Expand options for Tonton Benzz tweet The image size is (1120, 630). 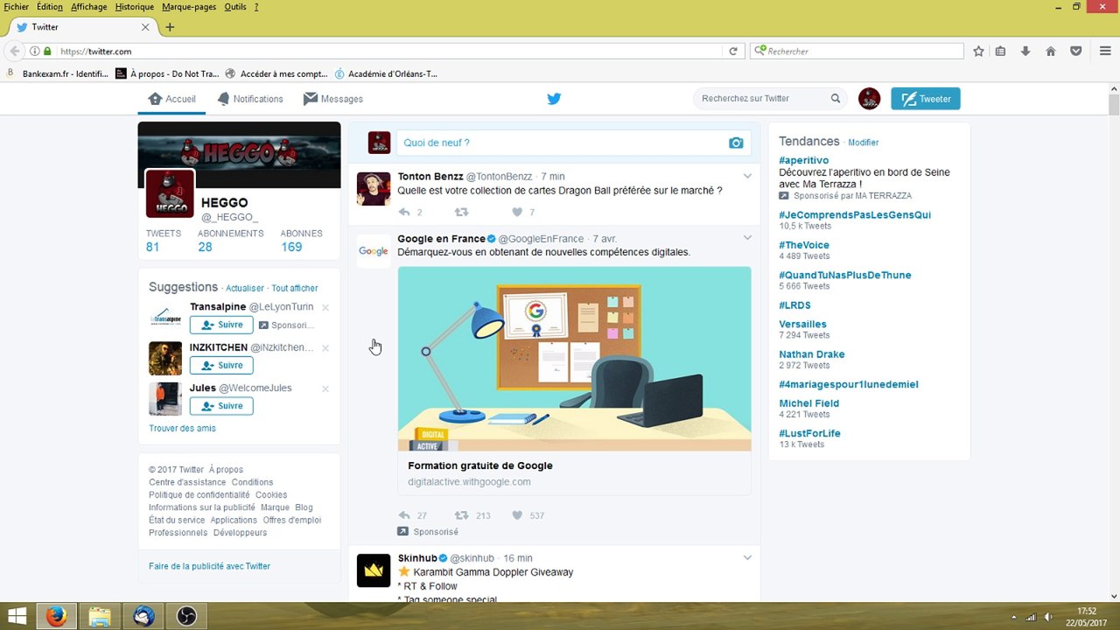[747, 177]
